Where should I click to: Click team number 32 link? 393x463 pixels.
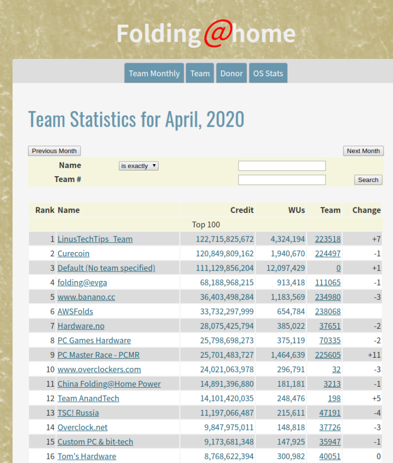point(336,369)
